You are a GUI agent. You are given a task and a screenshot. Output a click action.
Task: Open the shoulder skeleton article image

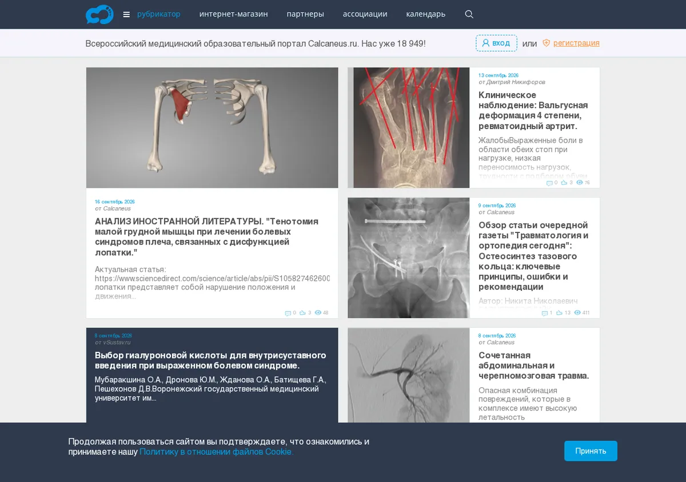pyautogui.click(x=212, y=128)
